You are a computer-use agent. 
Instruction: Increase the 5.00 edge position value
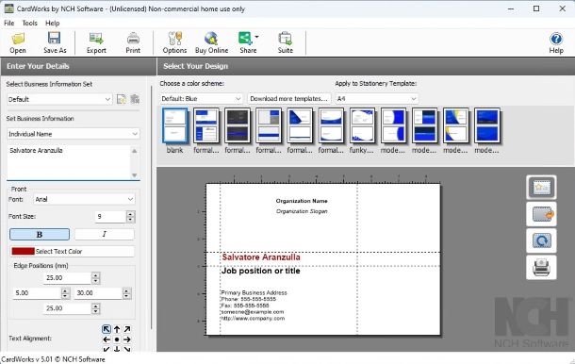point(66,290)
